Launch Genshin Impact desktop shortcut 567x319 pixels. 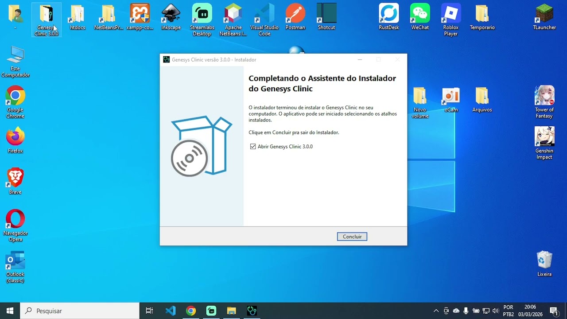(544, 144)
